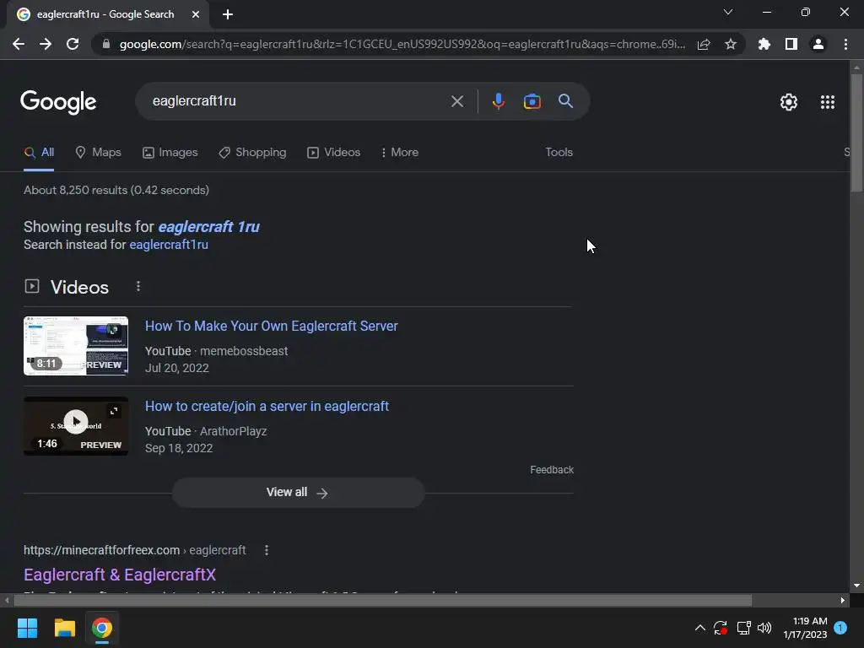Open Chrome's three-dot menu
The width and height of the screenshot is (864, 648).
click(845, 44)
